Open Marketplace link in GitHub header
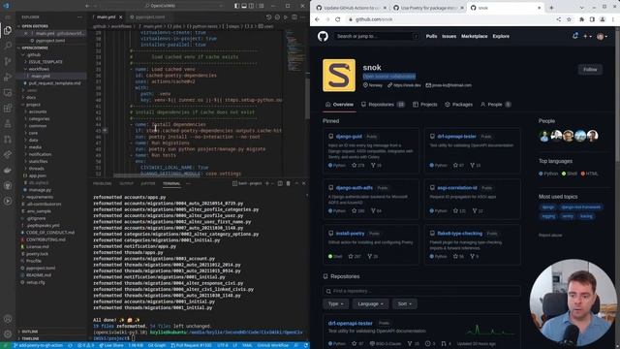This screenshot has width=620, height=349. pyautogui.click(x=474, y=36)
